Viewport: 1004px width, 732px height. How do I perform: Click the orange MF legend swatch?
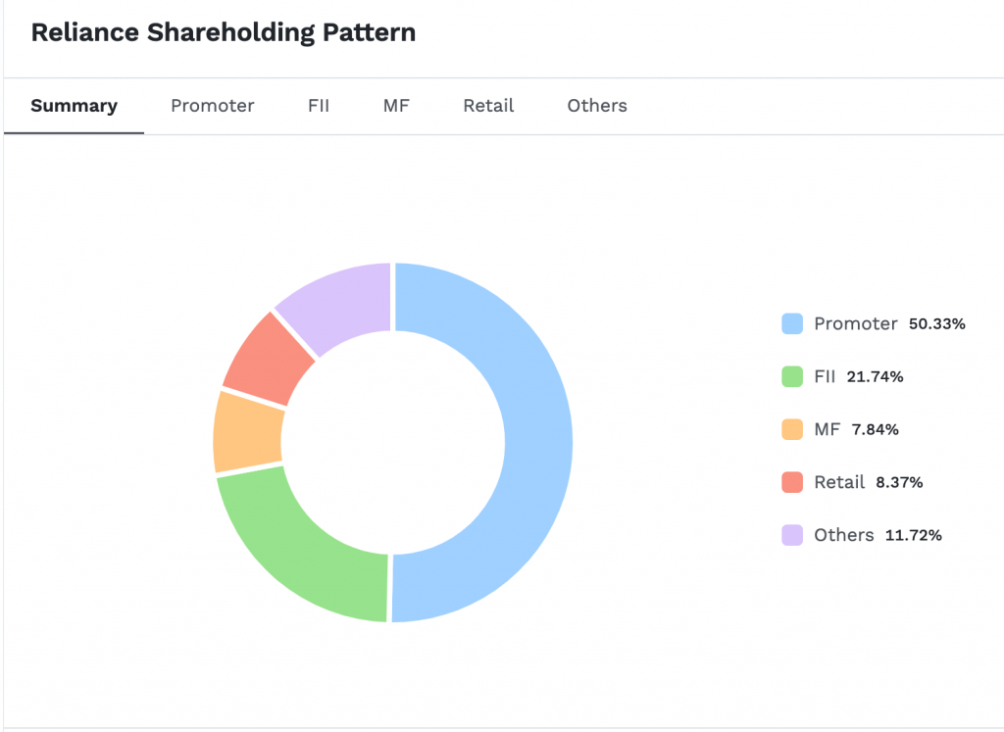tap(792, 429)
